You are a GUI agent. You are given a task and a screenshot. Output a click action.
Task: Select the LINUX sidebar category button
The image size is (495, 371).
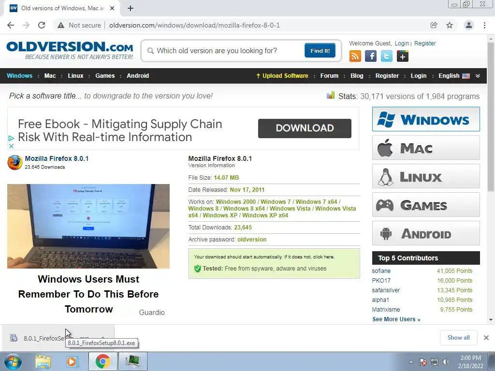[x=426, y=176]
